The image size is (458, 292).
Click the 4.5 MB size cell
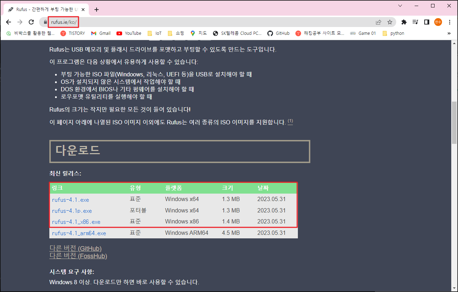coord(231,233)
